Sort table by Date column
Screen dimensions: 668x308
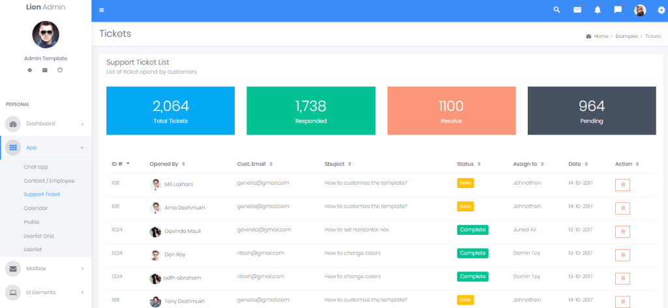click(x=578, y=164)
